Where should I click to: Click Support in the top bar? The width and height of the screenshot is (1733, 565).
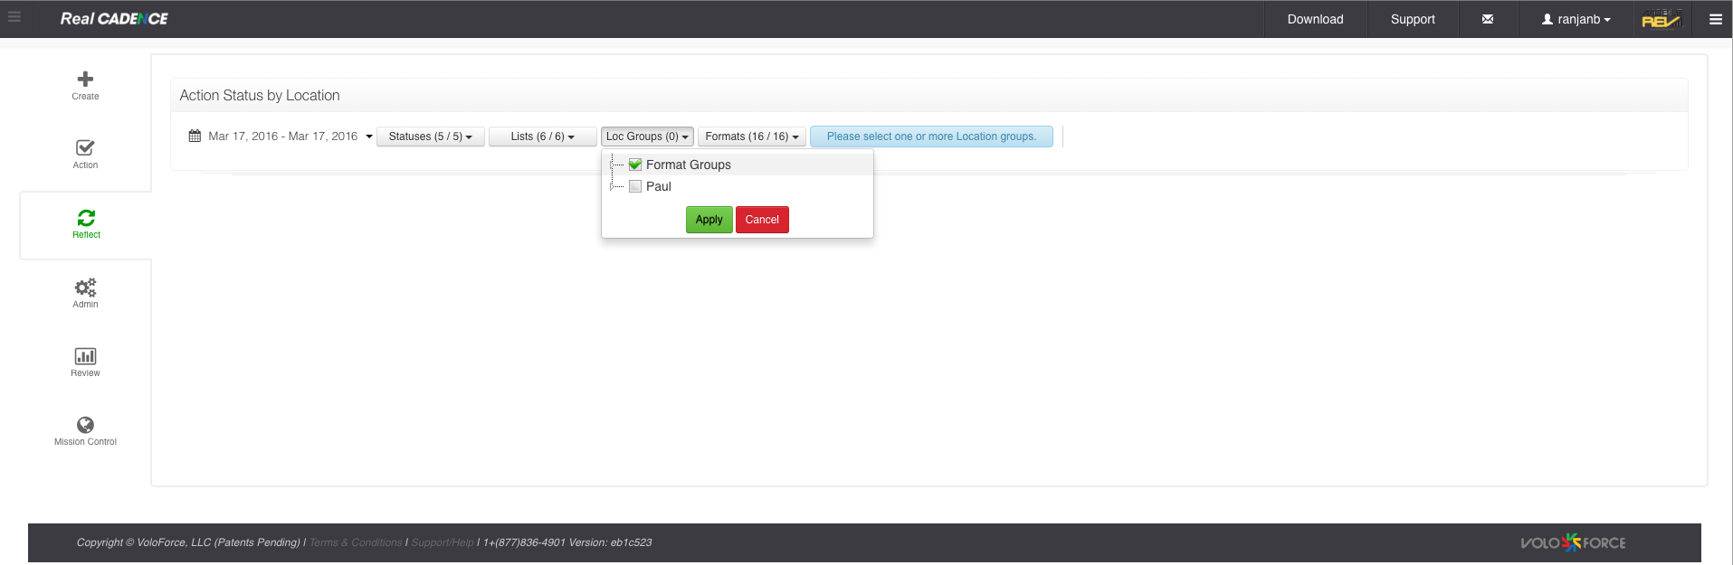coord(1413,19)
